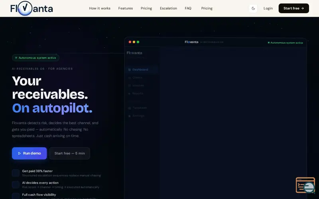The width and height of the screenshot is (319, 199).
Task: Click the Flovanta title in mockup window bar
Action: 191,42
